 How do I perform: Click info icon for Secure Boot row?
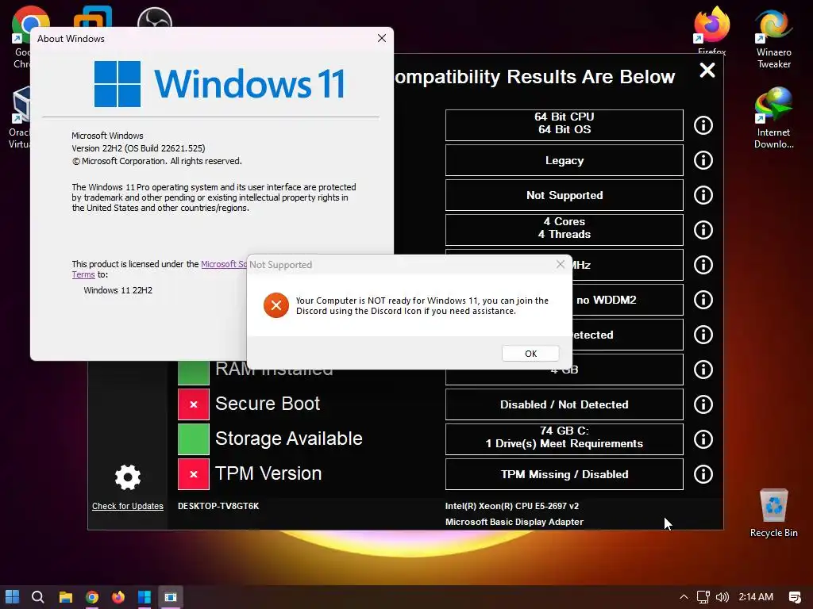pyautogui.click(x=703, y=404)
